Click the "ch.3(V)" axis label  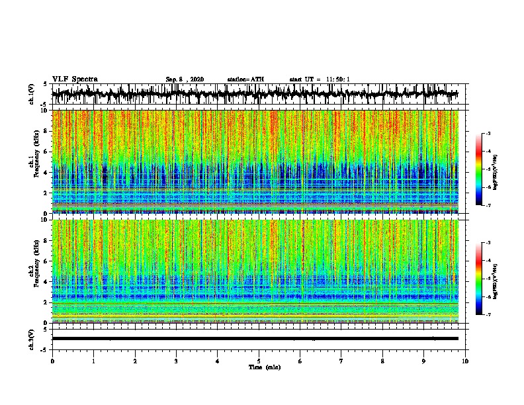[x=31, y=339]
